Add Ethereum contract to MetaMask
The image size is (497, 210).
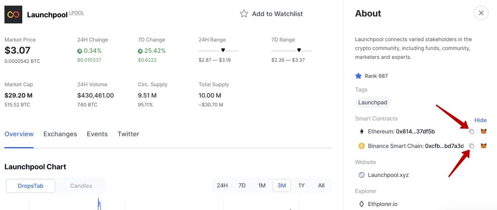[x=483, y=132]
